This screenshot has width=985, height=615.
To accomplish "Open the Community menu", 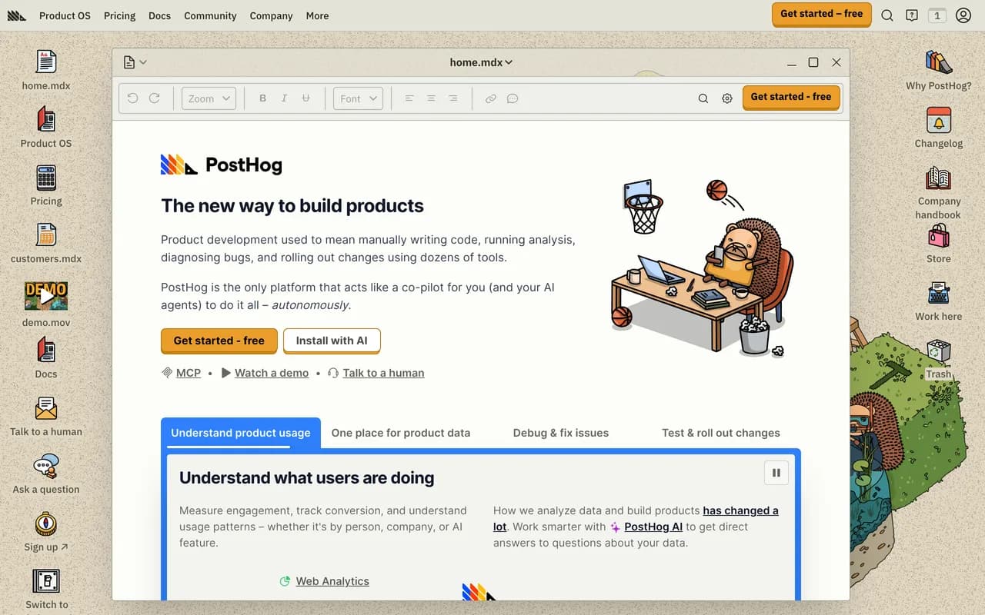I will 210,15.
